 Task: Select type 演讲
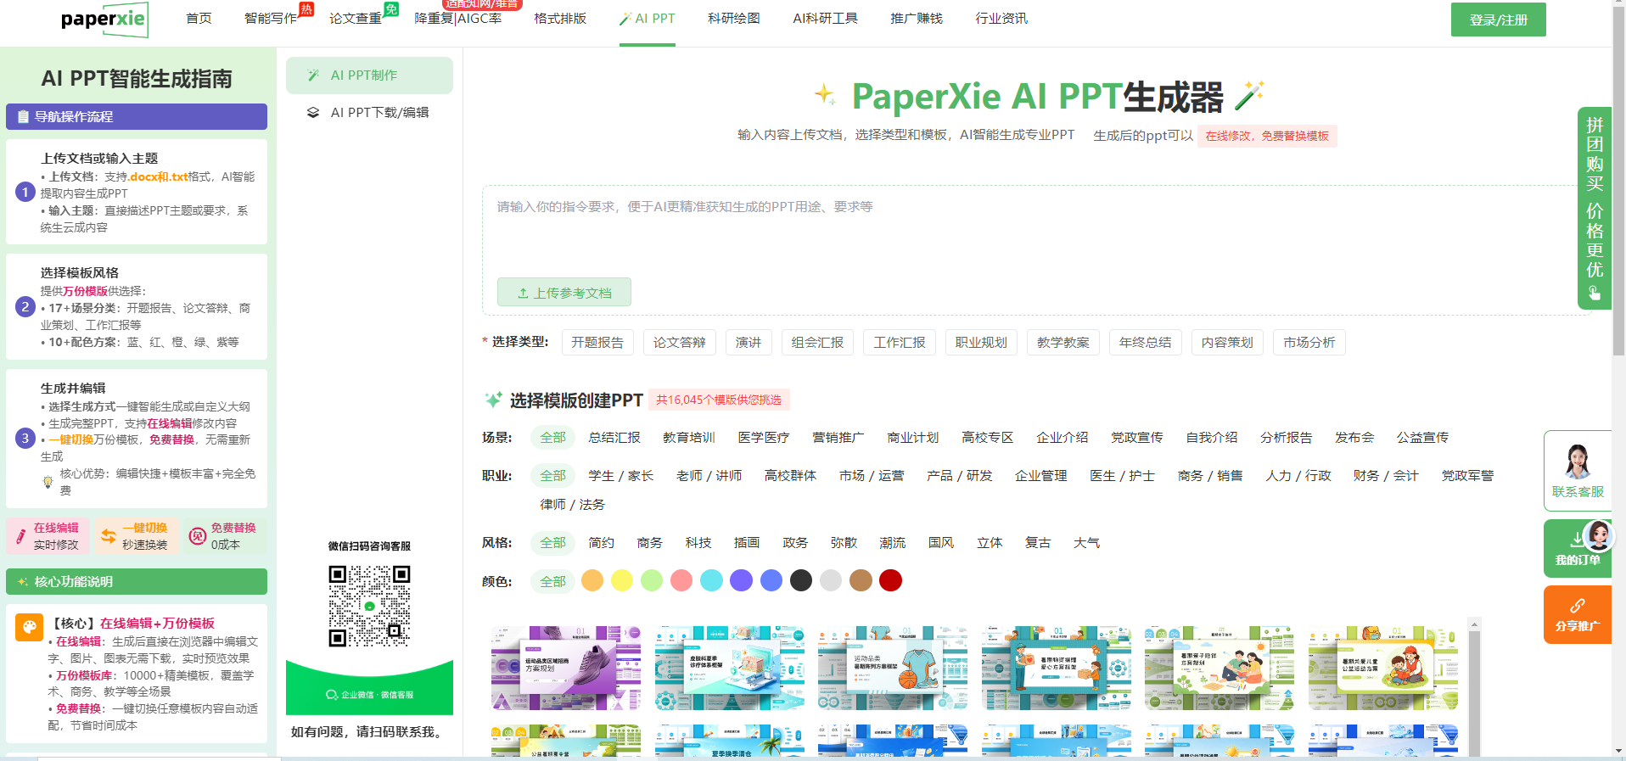point(749,343)
